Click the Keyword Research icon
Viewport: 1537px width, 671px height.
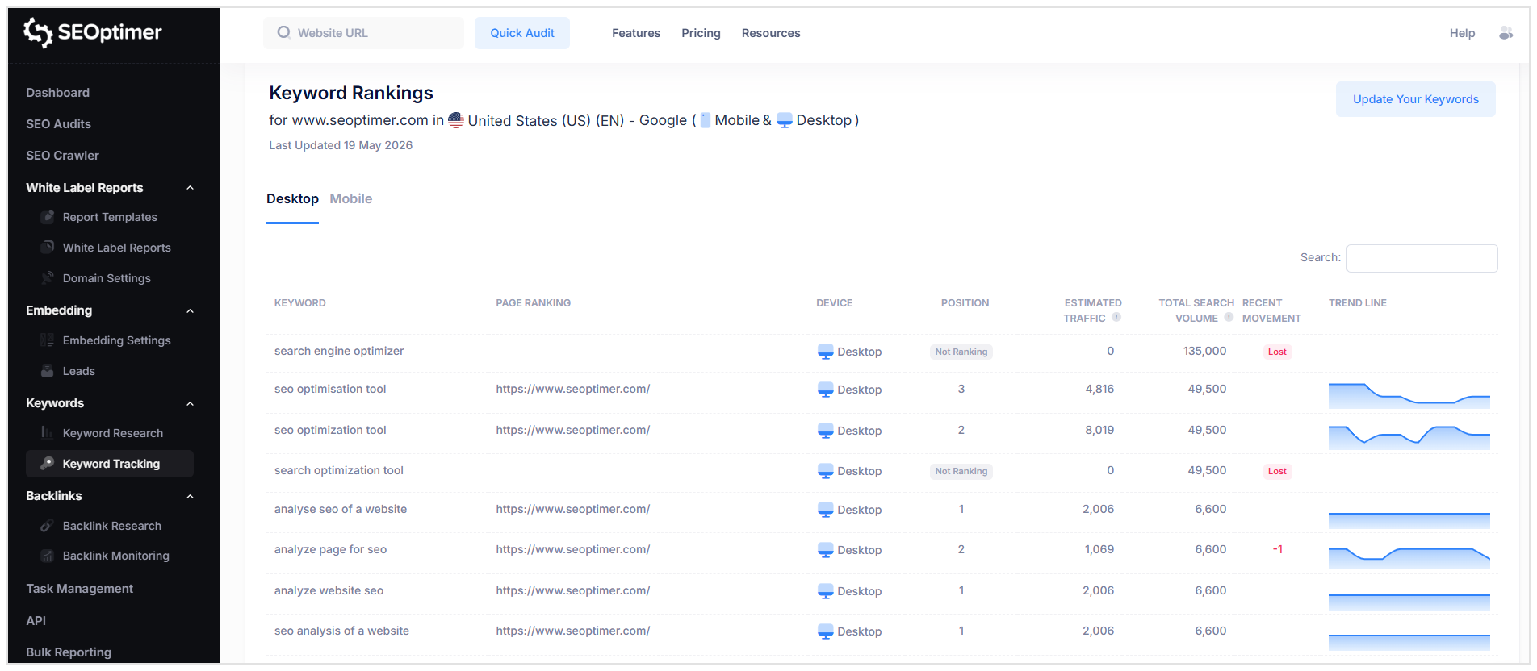[x=48, y=433]
